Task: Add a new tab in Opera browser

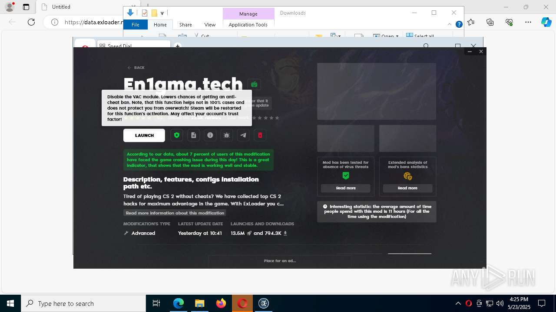Action: 177,46
